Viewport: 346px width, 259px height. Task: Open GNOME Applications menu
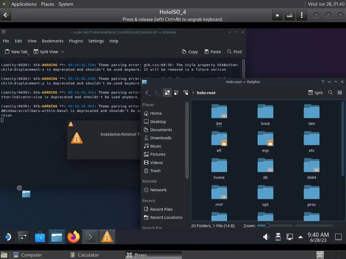click(x=24, y=4)
